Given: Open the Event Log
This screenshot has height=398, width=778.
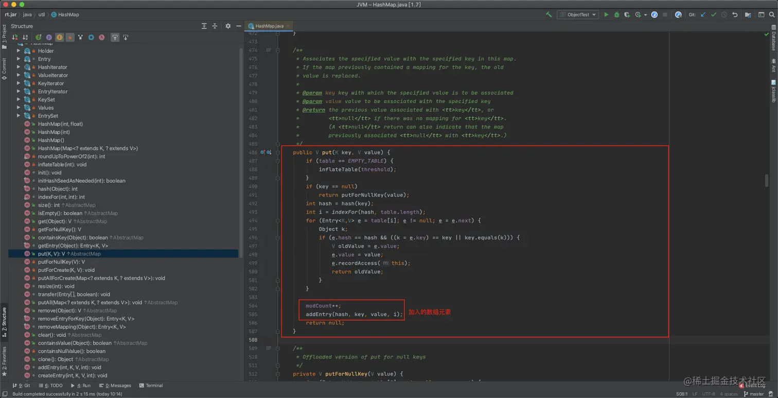Looking at the screenshot, I should pyautogui.click(x=752, y=386).
